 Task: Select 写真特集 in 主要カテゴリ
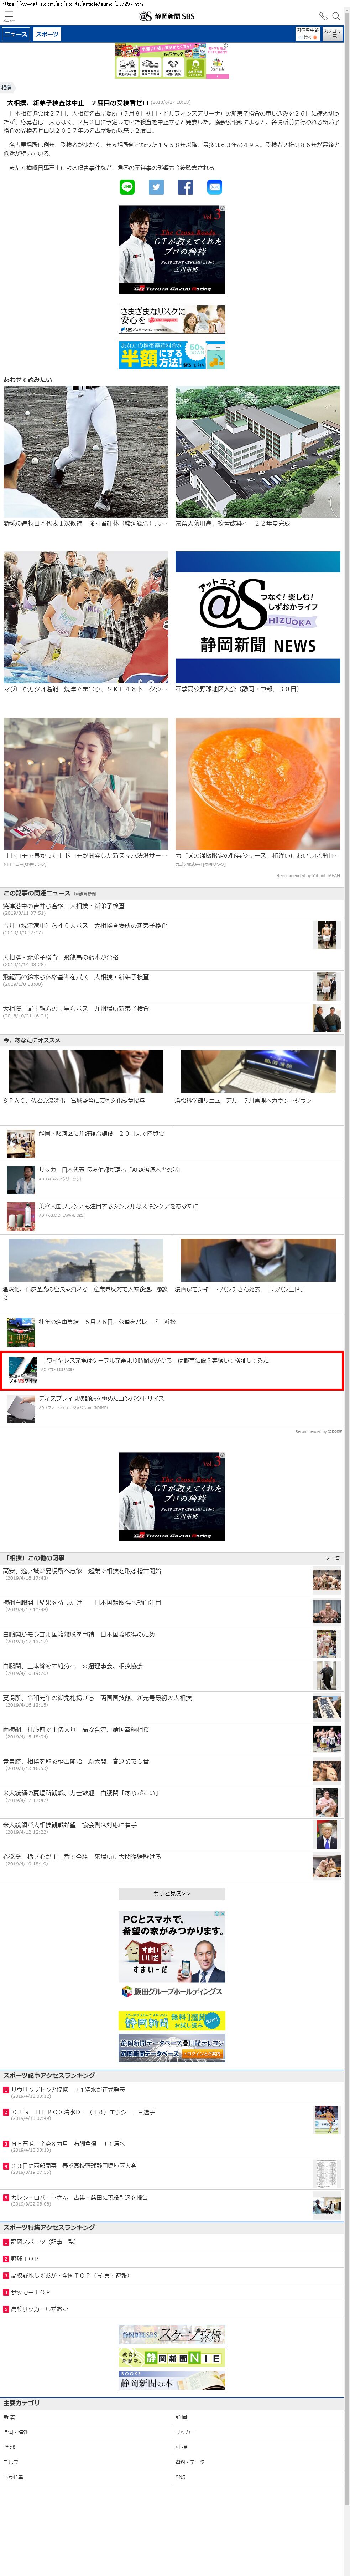pyautogui.click(x=86, y=2477)
